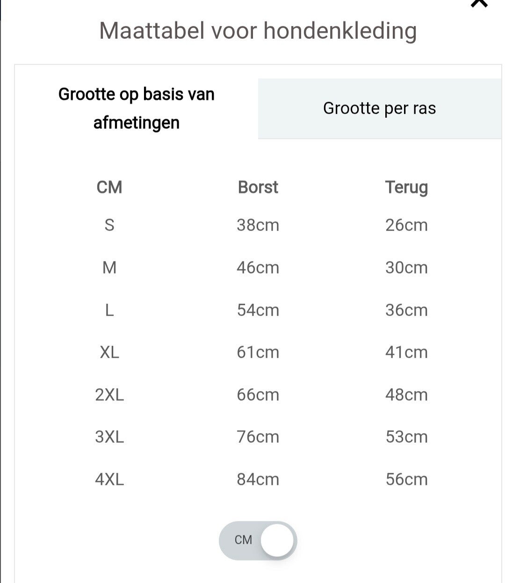Close the dog clothing size chart

479,4
